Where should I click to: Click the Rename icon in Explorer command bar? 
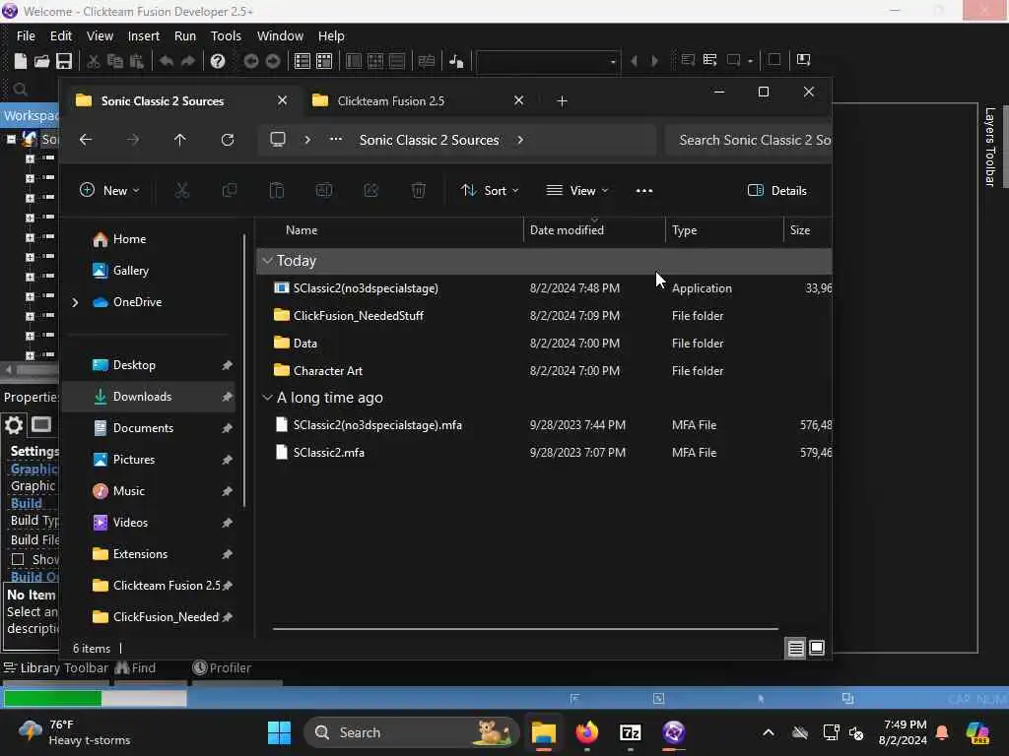click(323, 190)
